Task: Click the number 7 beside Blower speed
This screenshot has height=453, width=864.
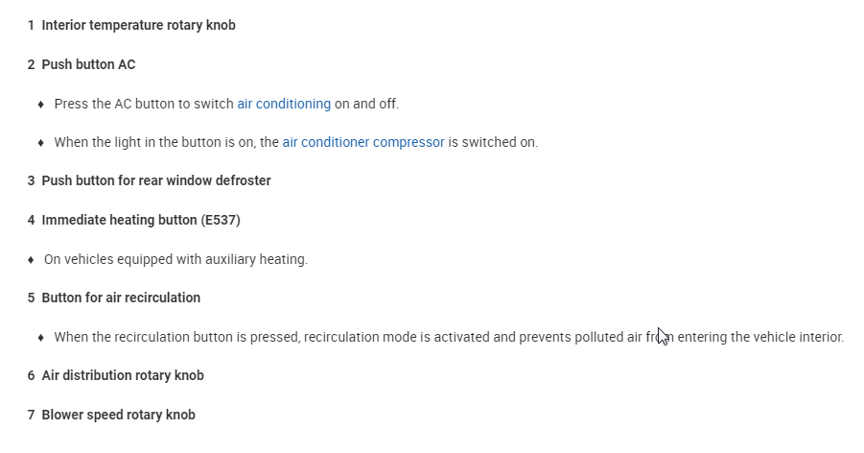Action: [x=31, y=415]
